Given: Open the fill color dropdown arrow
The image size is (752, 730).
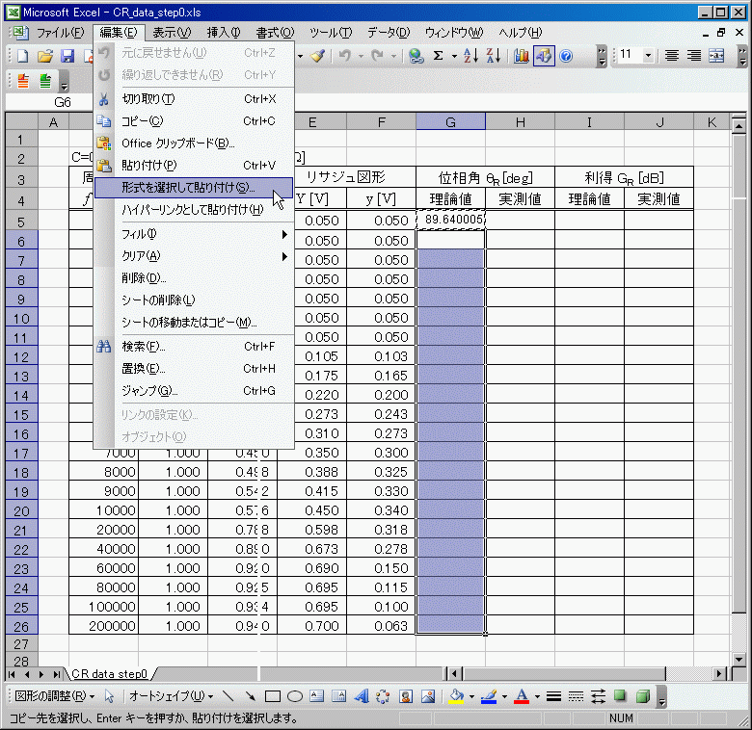Looking at the screenshot, I should (x=471, y=696).
